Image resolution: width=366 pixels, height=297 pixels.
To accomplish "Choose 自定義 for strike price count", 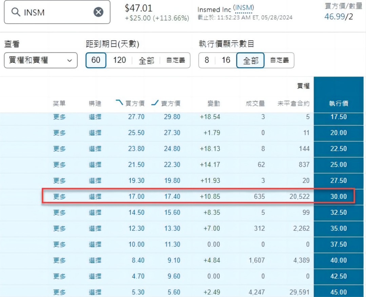I will click(279, 60).
